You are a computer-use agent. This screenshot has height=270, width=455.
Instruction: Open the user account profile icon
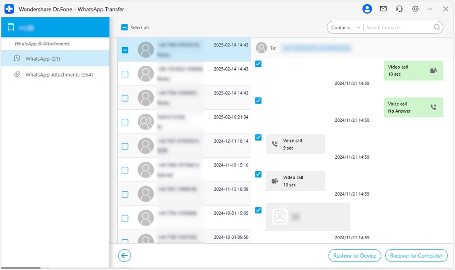click(367, 9)
